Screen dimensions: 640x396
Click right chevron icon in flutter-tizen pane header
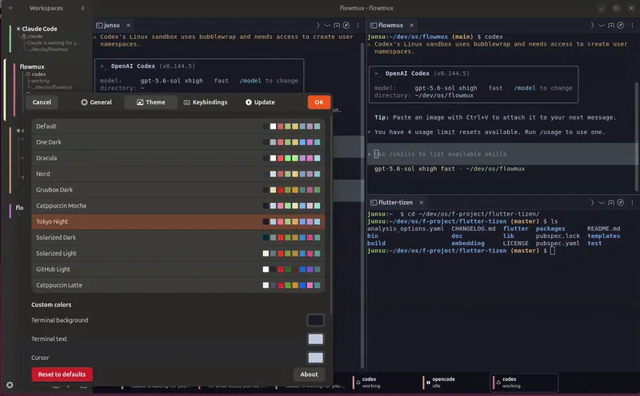click(x=592, y=203)
